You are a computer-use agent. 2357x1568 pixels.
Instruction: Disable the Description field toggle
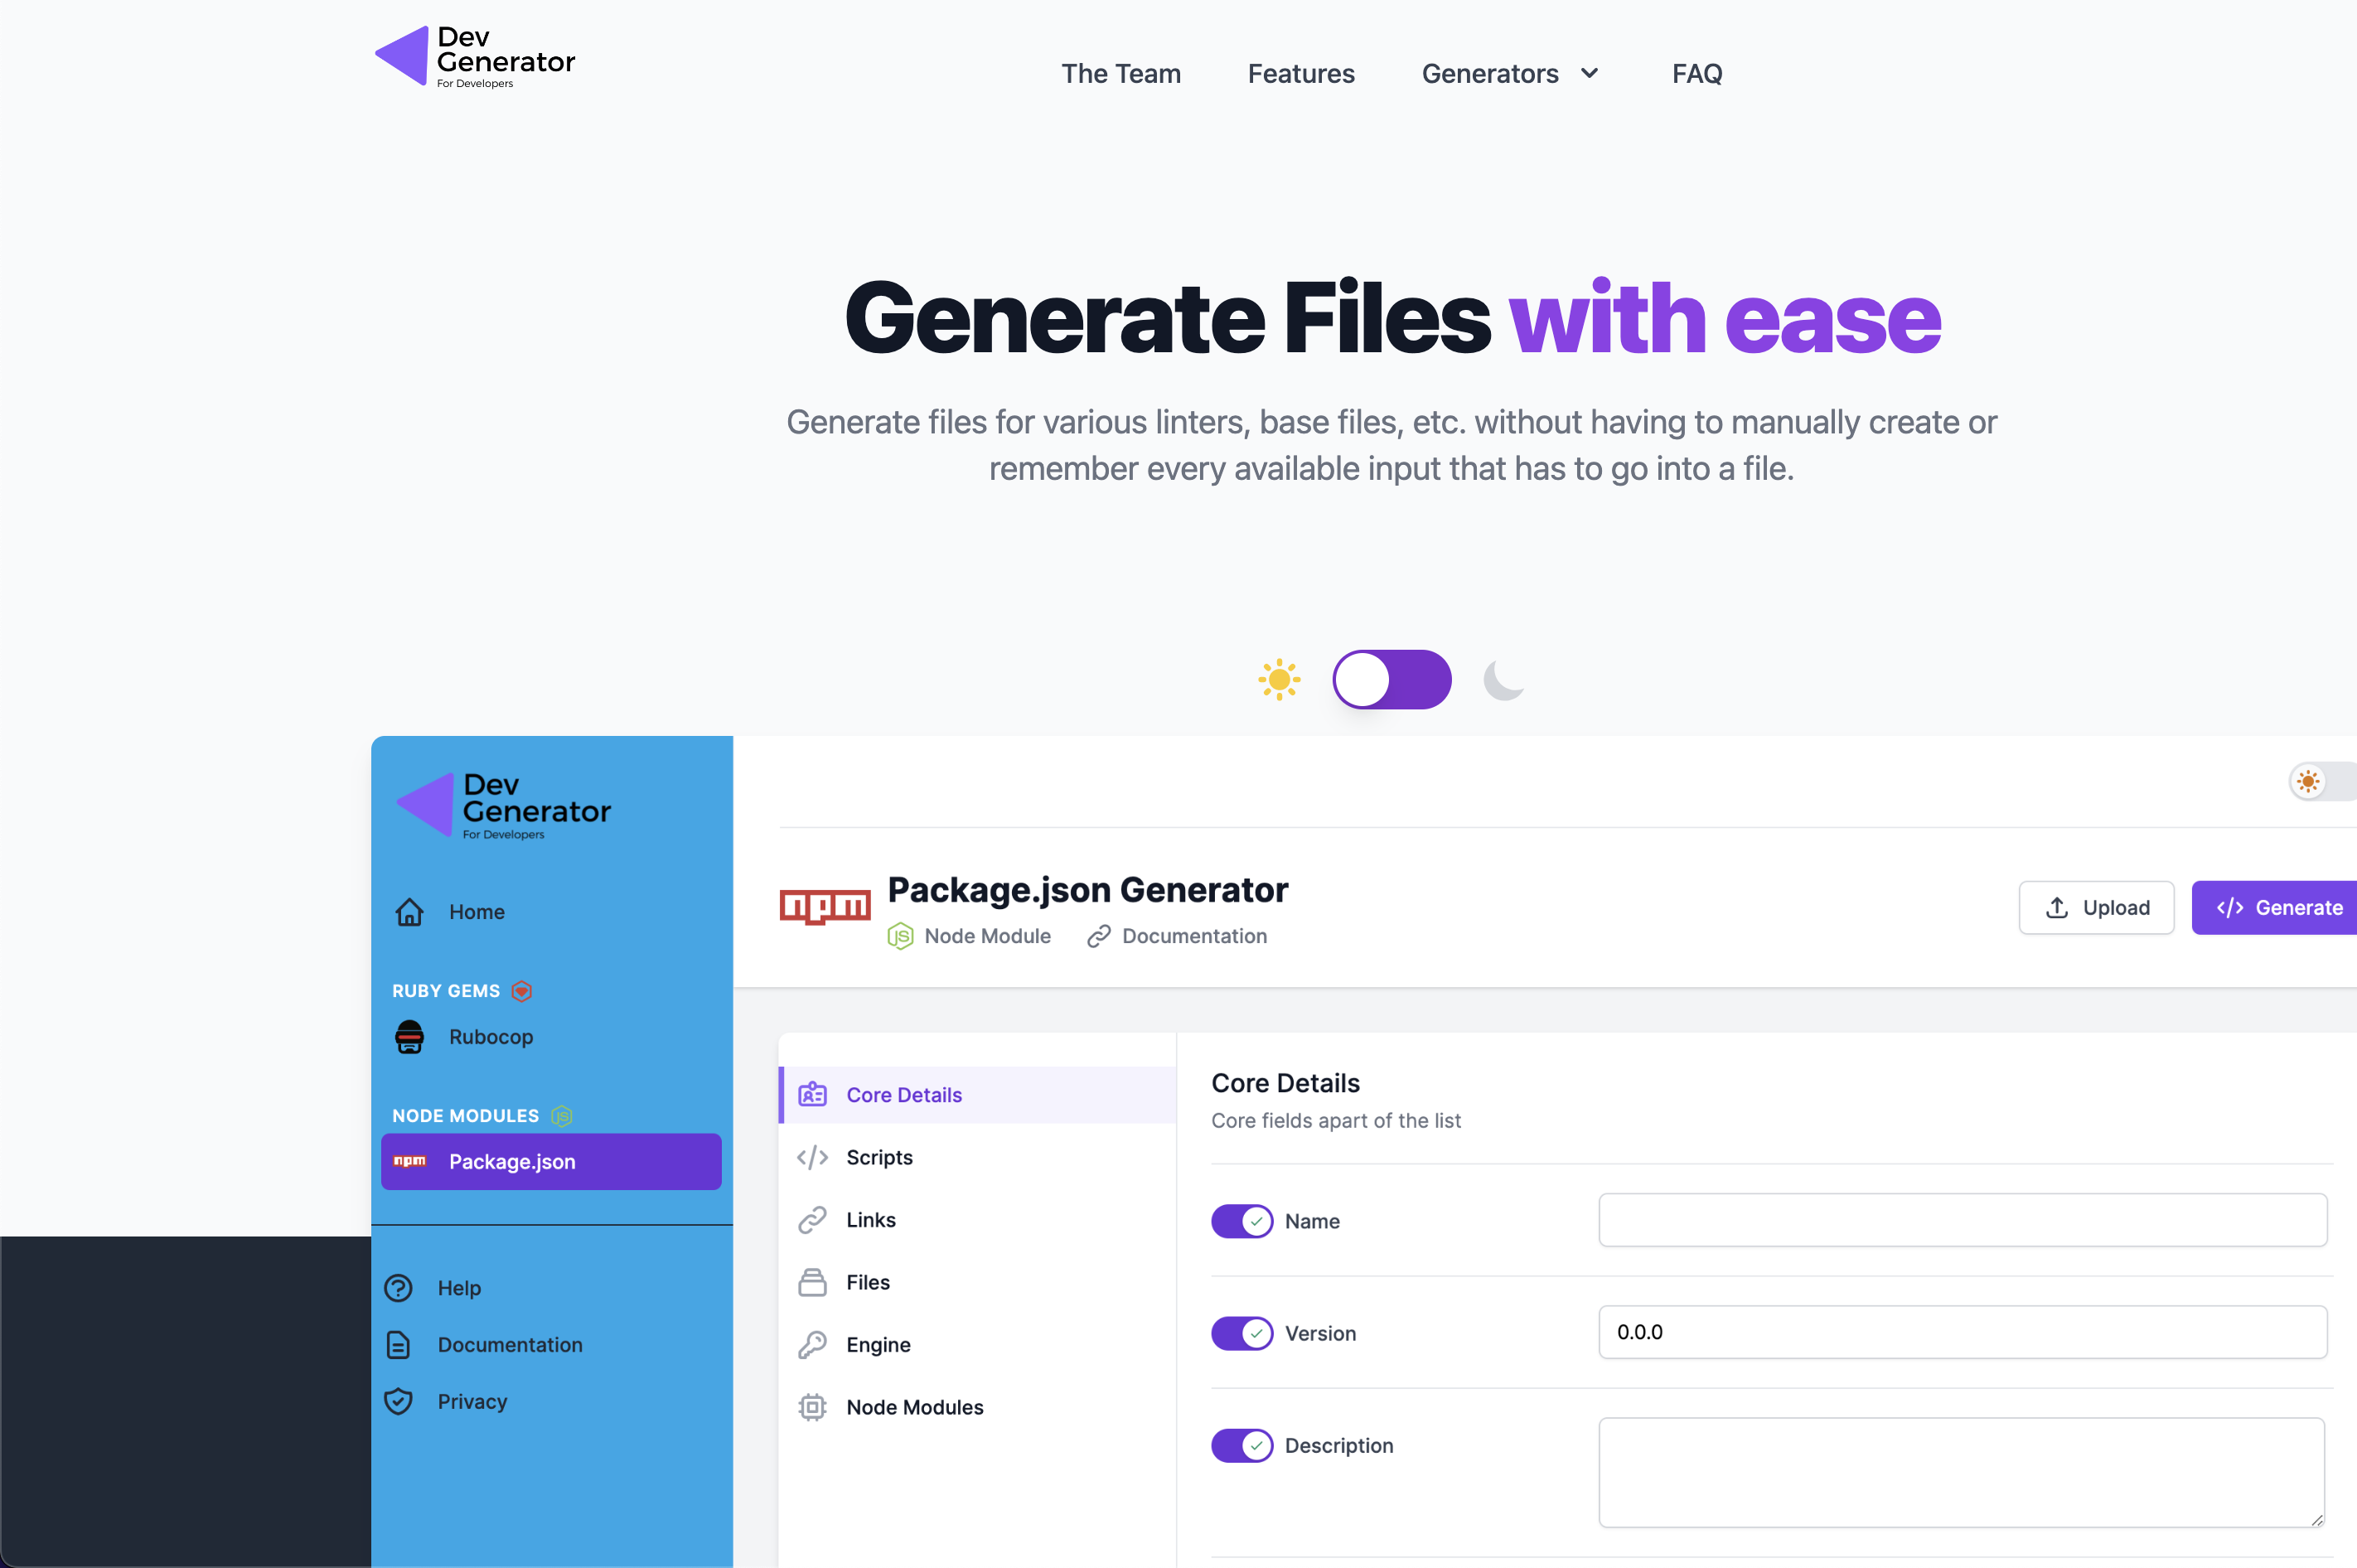click(x=1242, y=1445)
